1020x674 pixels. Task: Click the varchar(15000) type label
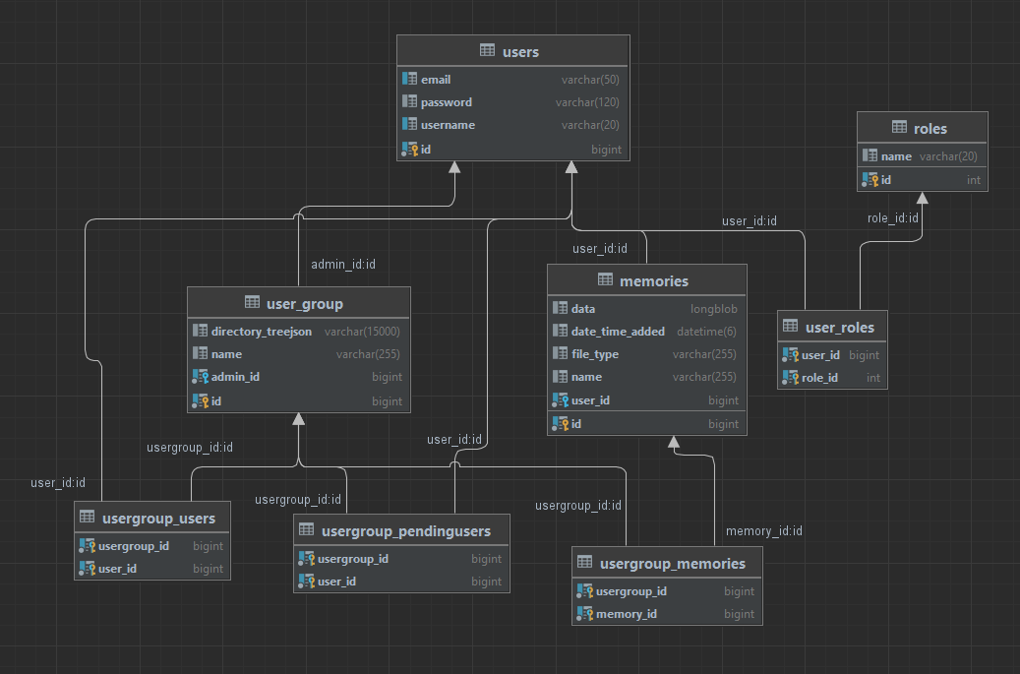362,332
